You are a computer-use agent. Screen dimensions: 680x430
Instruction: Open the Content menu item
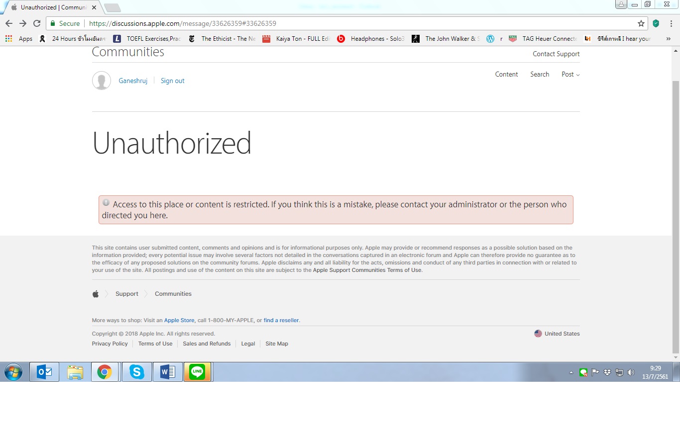click(x=506, y=74)
